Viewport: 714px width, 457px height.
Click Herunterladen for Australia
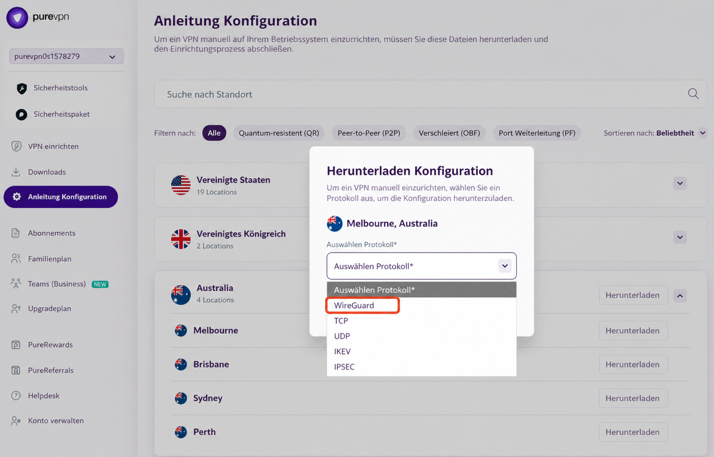coord(633,295)
